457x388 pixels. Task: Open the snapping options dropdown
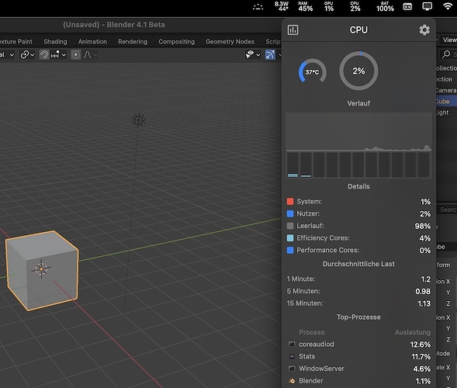pyautogui.click(x=58, y=54)
